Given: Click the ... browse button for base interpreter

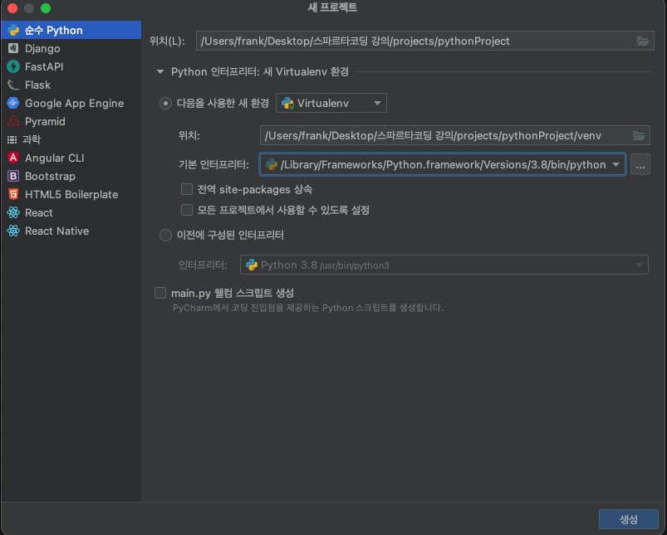Looking at the screenshot, I should click(640, 164).
